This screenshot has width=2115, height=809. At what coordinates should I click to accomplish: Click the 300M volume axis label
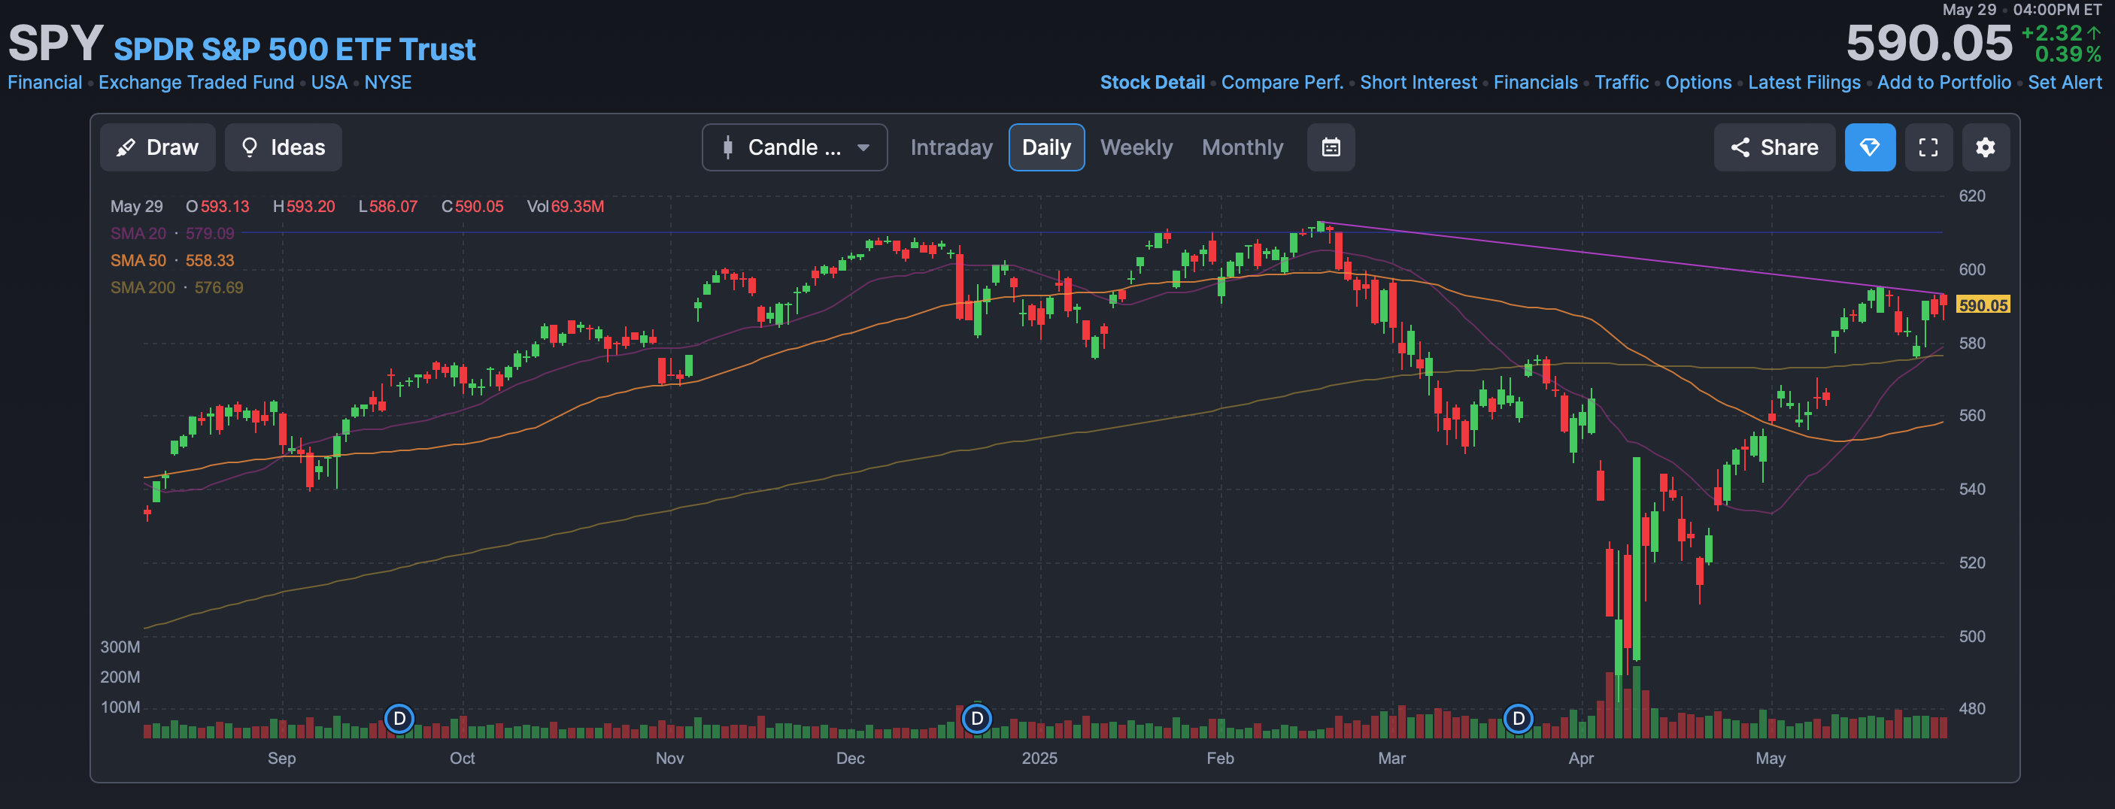pos(120,647)
